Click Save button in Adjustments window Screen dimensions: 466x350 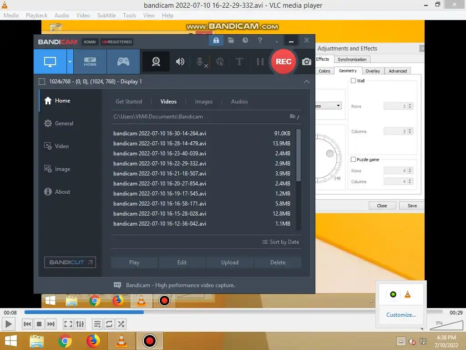412,206
